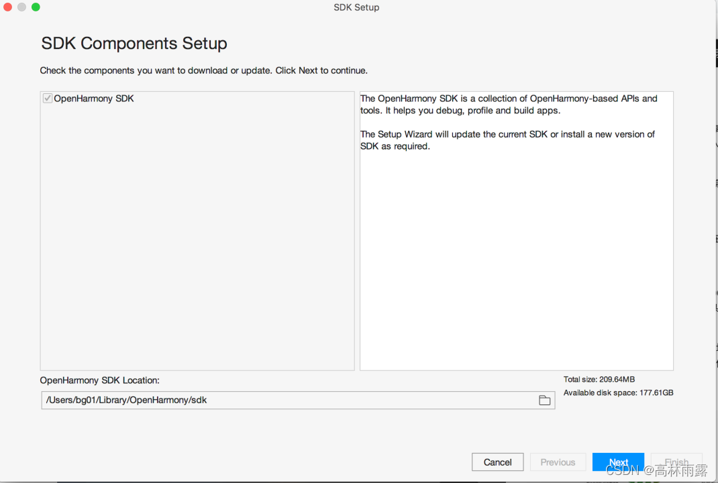Click the 'Setup Wizard will update' description paragraph
Image resolution: width=718 pixels, height=483 pixels.
(x=507, y=140)
